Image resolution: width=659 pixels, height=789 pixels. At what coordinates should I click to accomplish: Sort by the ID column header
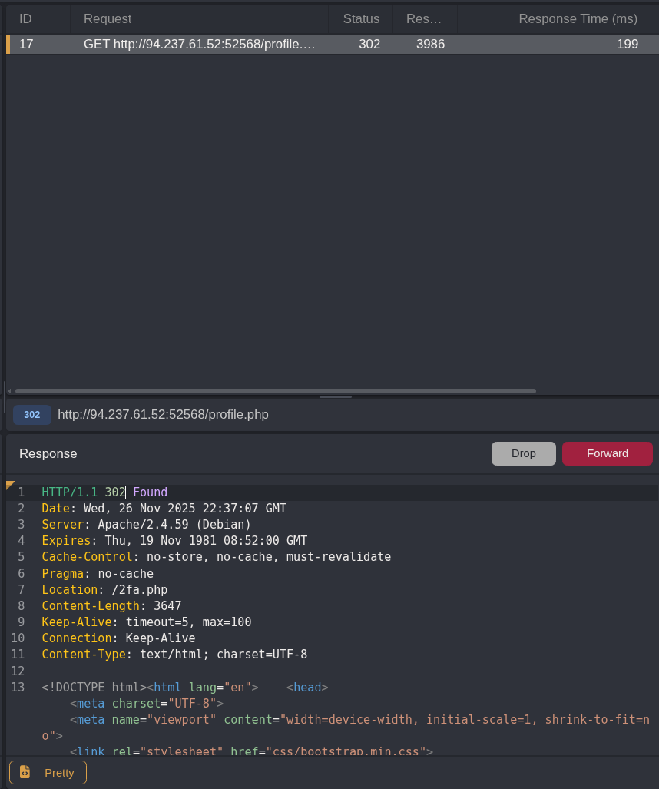coord(25,18)
